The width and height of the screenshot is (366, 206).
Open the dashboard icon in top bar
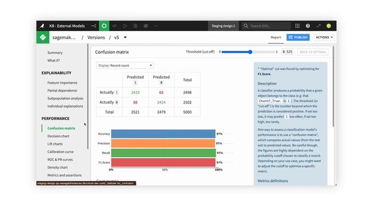pos(146,26)
